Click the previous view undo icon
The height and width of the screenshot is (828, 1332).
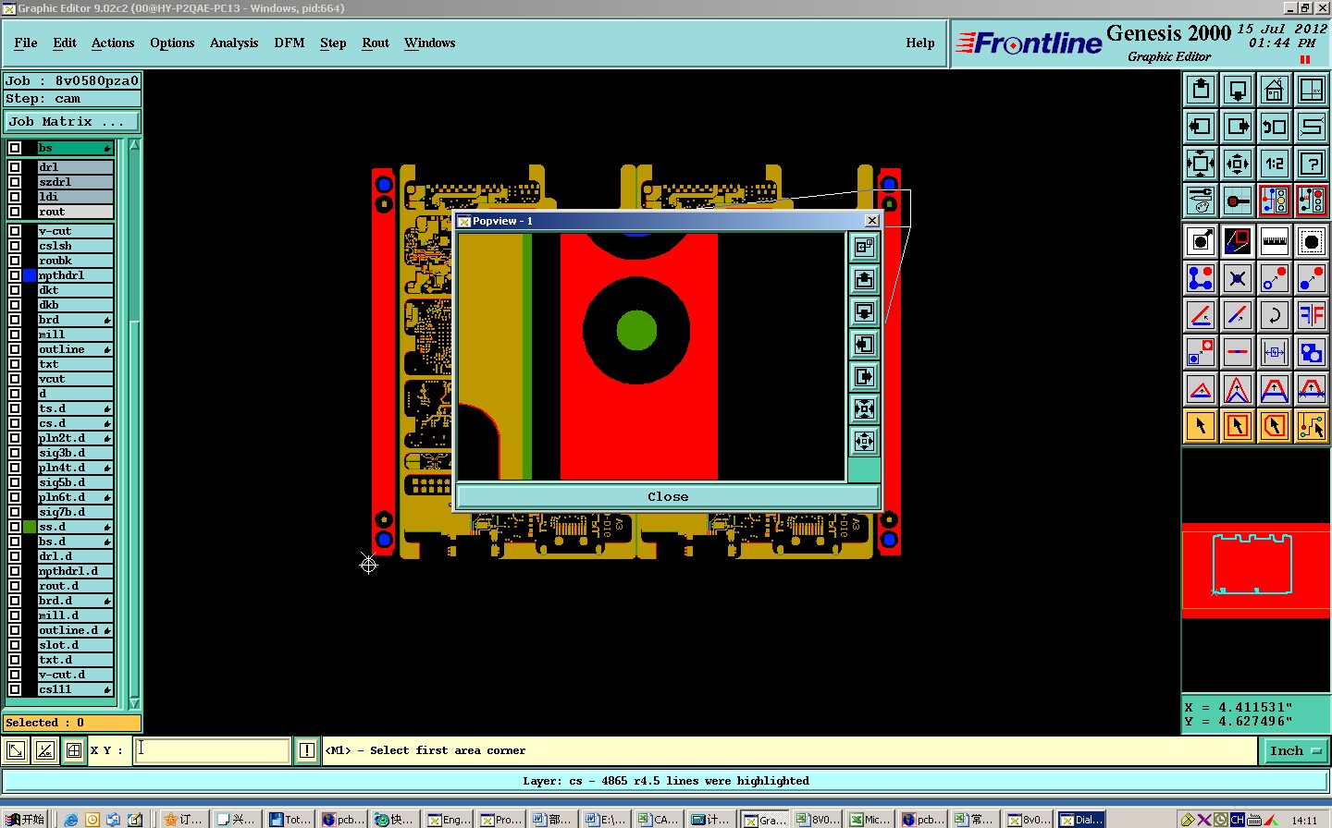coord(1275,127)
